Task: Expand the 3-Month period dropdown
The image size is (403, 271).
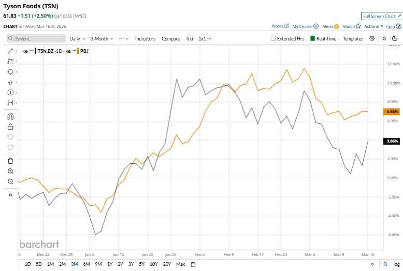Action: [x=102, y=38]
